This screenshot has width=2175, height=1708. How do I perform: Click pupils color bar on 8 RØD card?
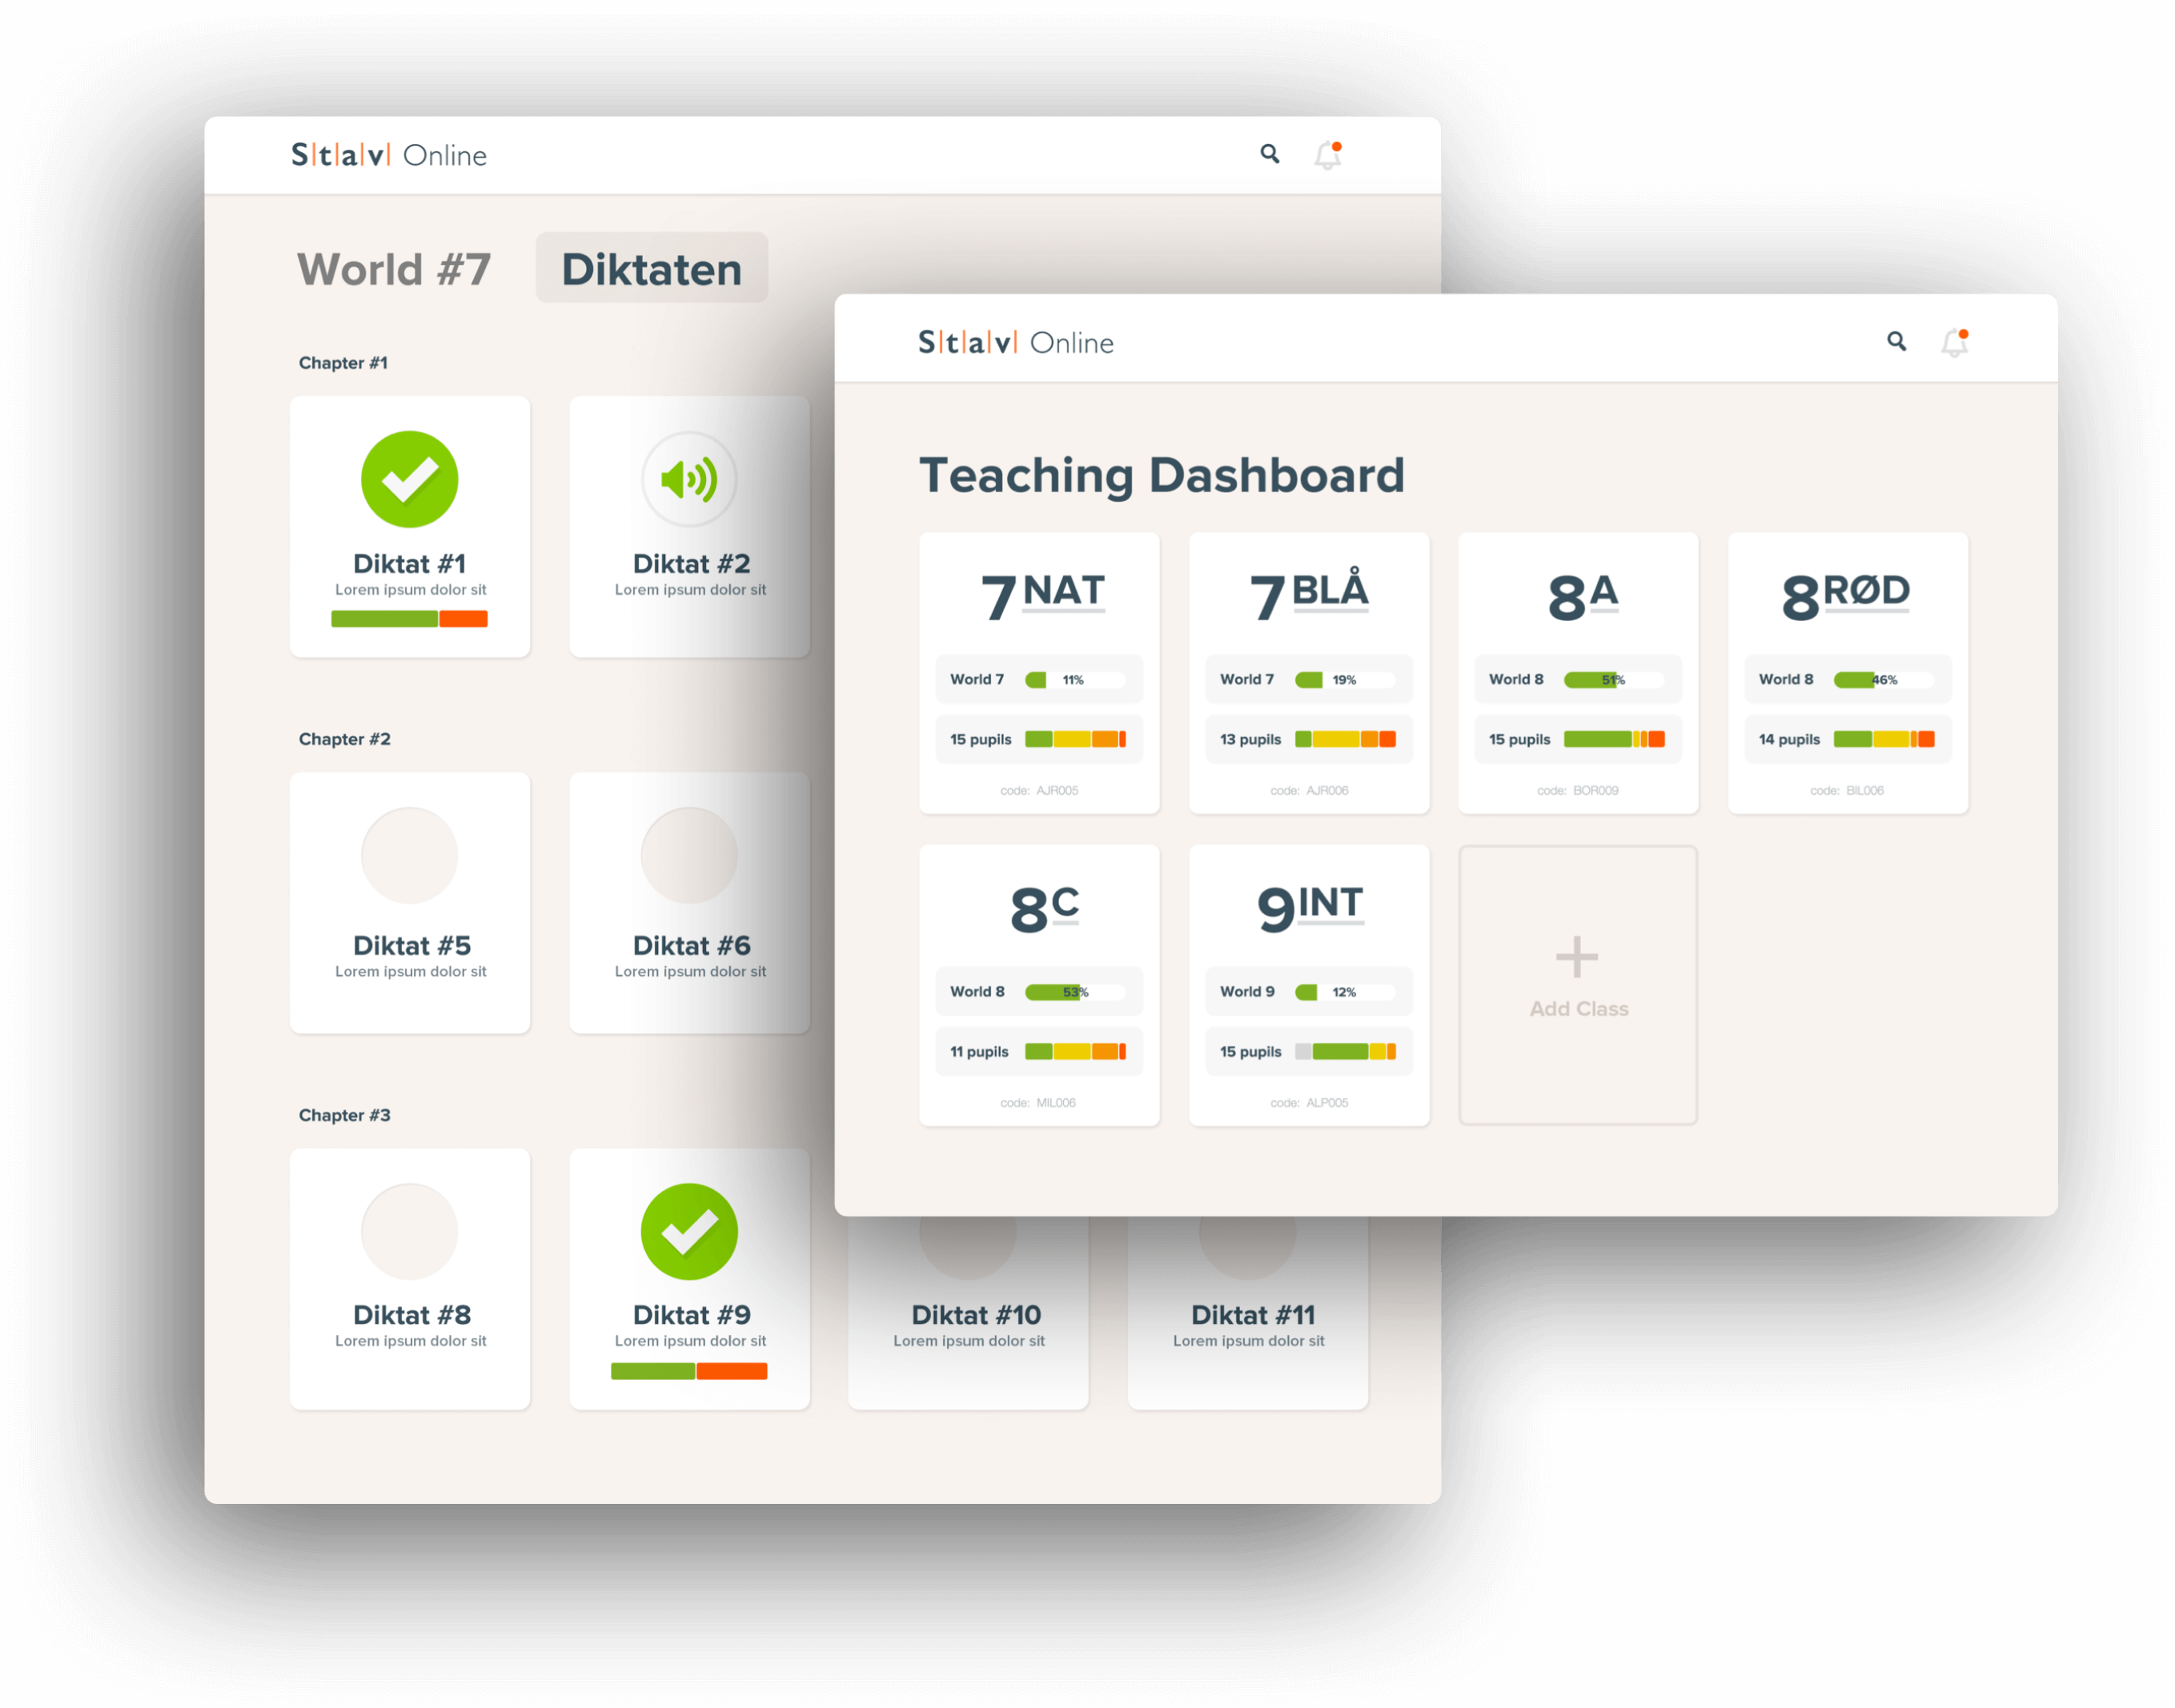point(1883,740)
